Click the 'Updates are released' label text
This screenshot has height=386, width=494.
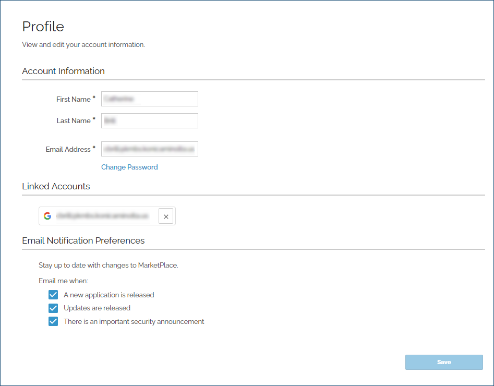click(97, 308)
